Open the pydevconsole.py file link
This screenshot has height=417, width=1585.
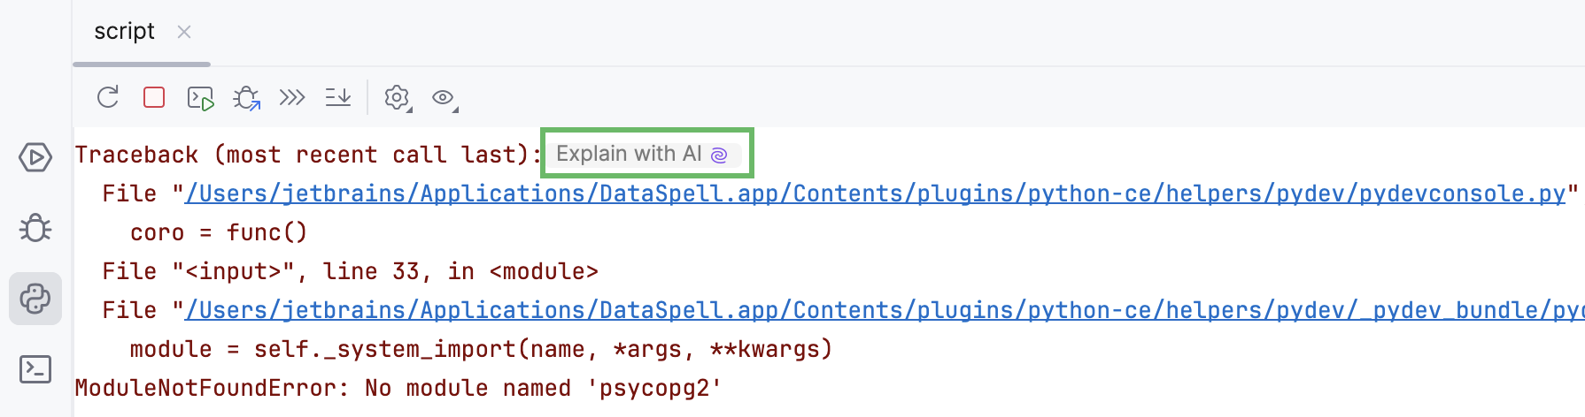point(875,193)
